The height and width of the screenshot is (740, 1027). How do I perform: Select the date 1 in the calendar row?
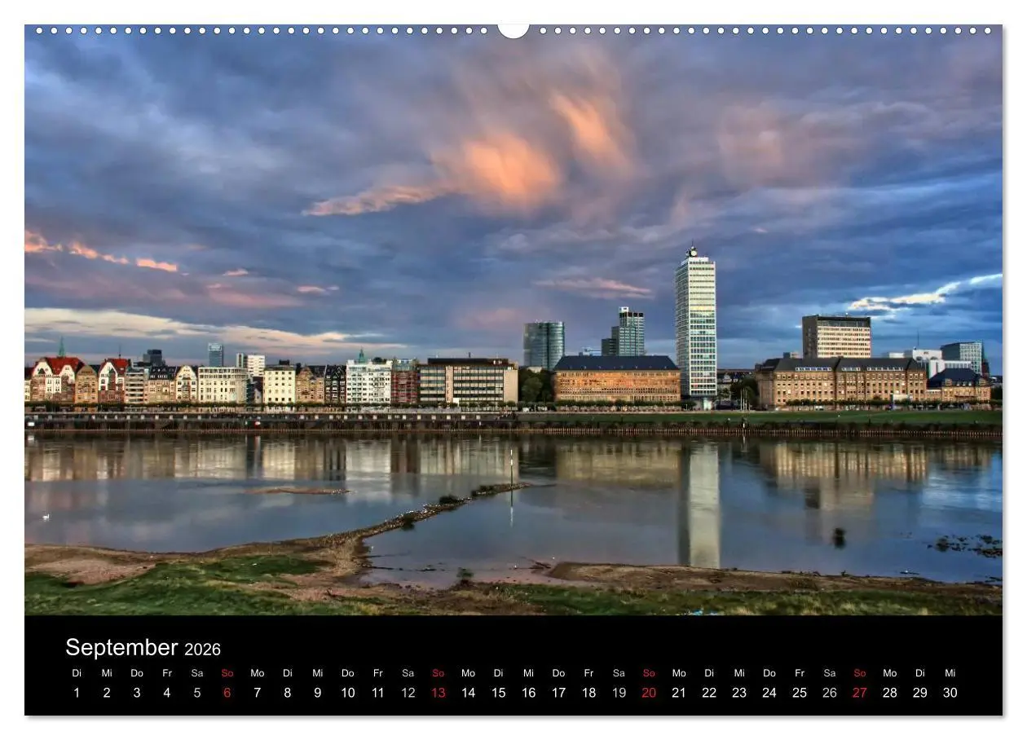76,693
